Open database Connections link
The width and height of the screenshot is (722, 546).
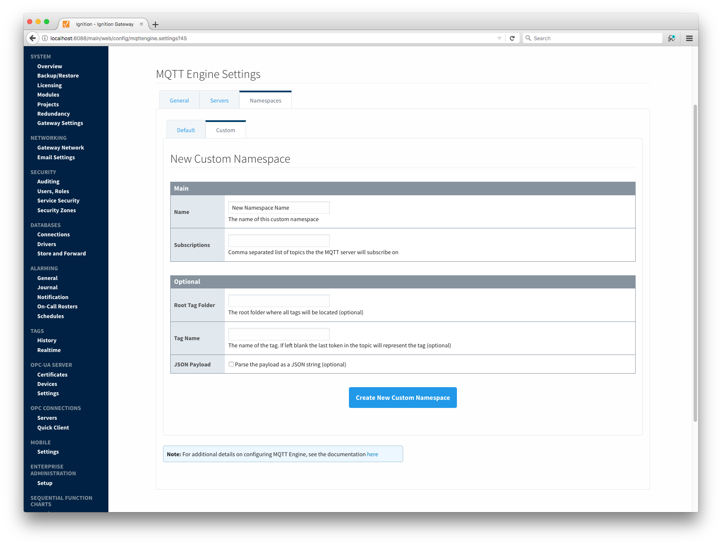[53, 235]
